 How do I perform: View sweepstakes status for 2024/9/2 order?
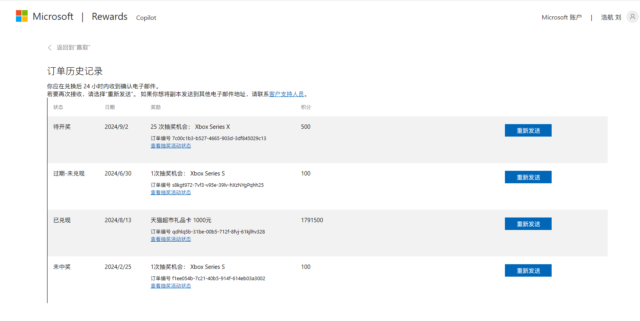pos(171,146)
